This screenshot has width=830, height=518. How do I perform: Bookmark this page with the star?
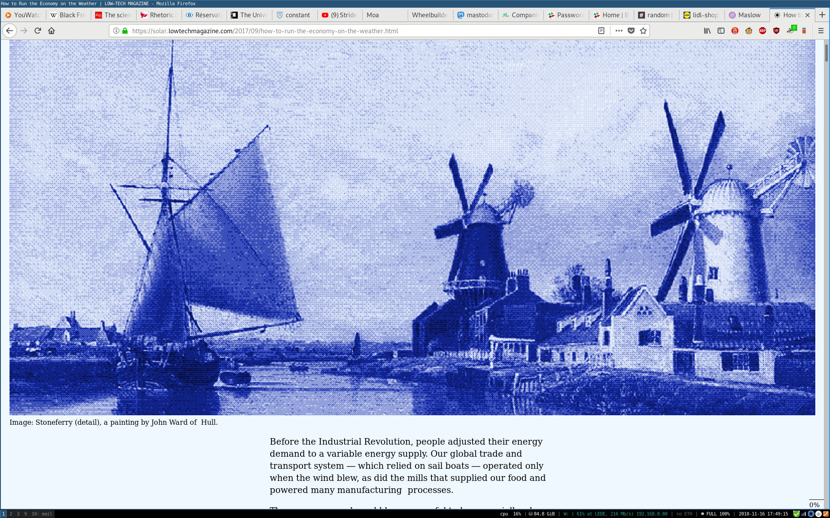tap(643, 31)
